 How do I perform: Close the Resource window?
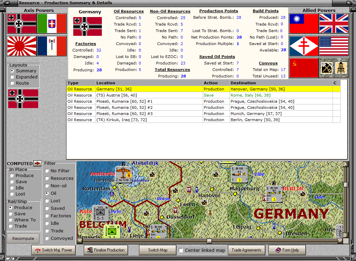click(348, 3)
